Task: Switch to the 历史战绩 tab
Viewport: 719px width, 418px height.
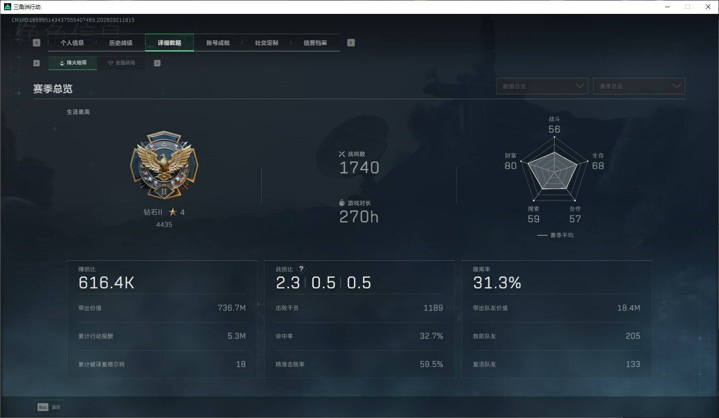Action: (121, 43)
